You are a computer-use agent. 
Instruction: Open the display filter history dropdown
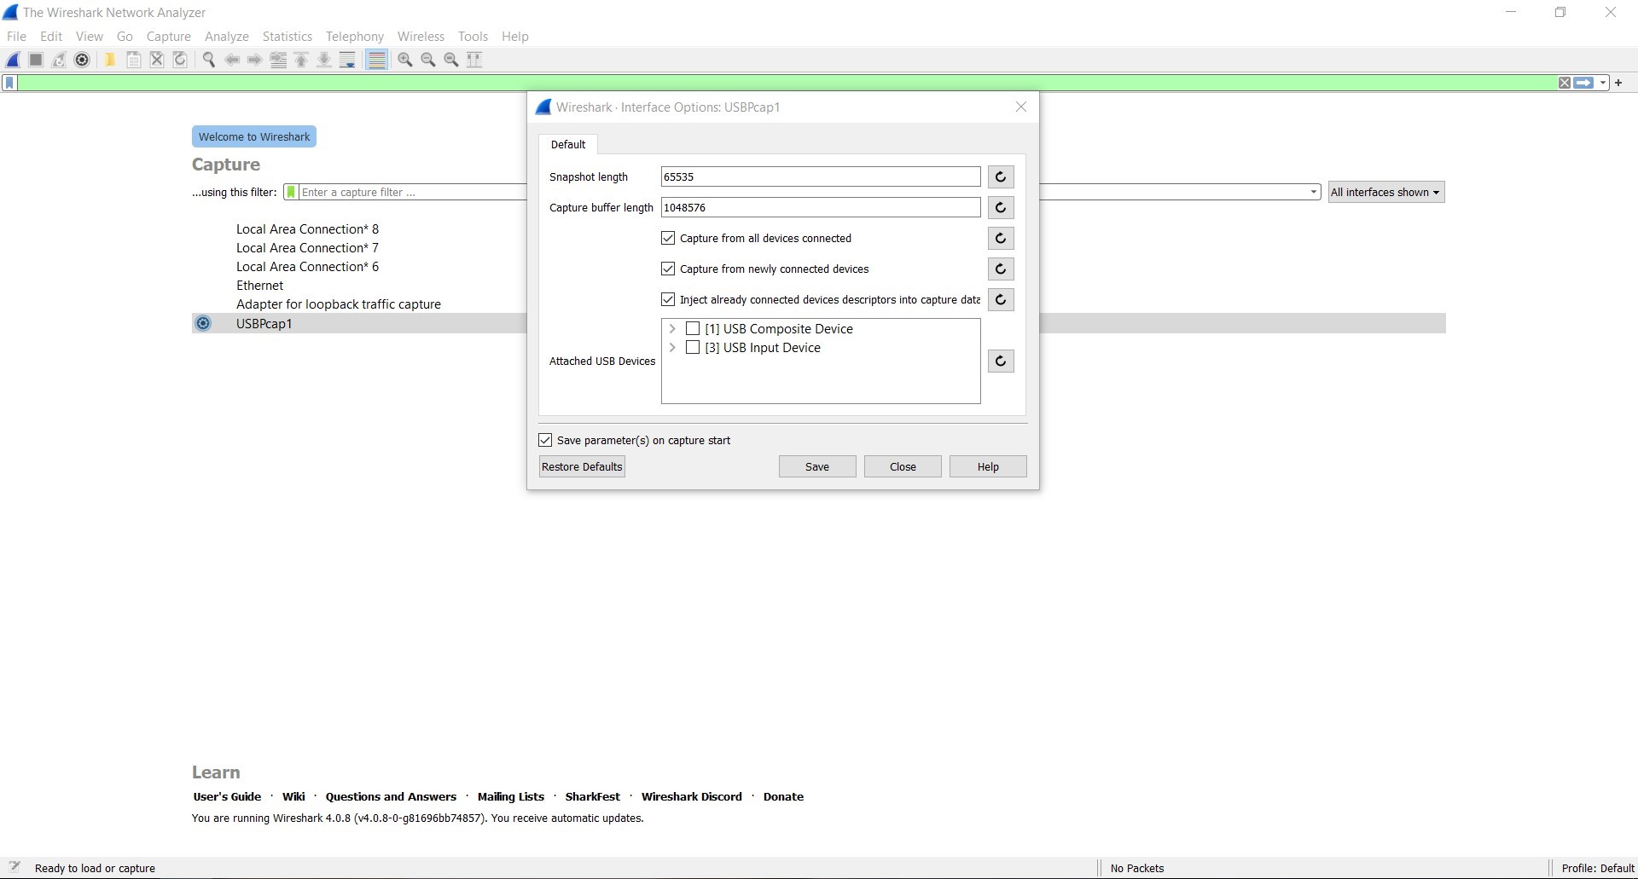coord(1603,83)
